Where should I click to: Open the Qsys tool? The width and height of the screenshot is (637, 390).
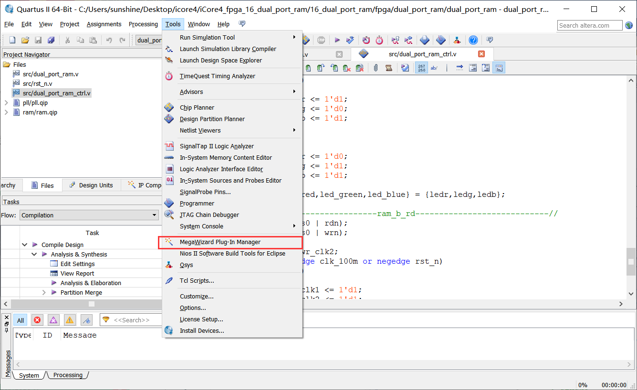(186, 265)
